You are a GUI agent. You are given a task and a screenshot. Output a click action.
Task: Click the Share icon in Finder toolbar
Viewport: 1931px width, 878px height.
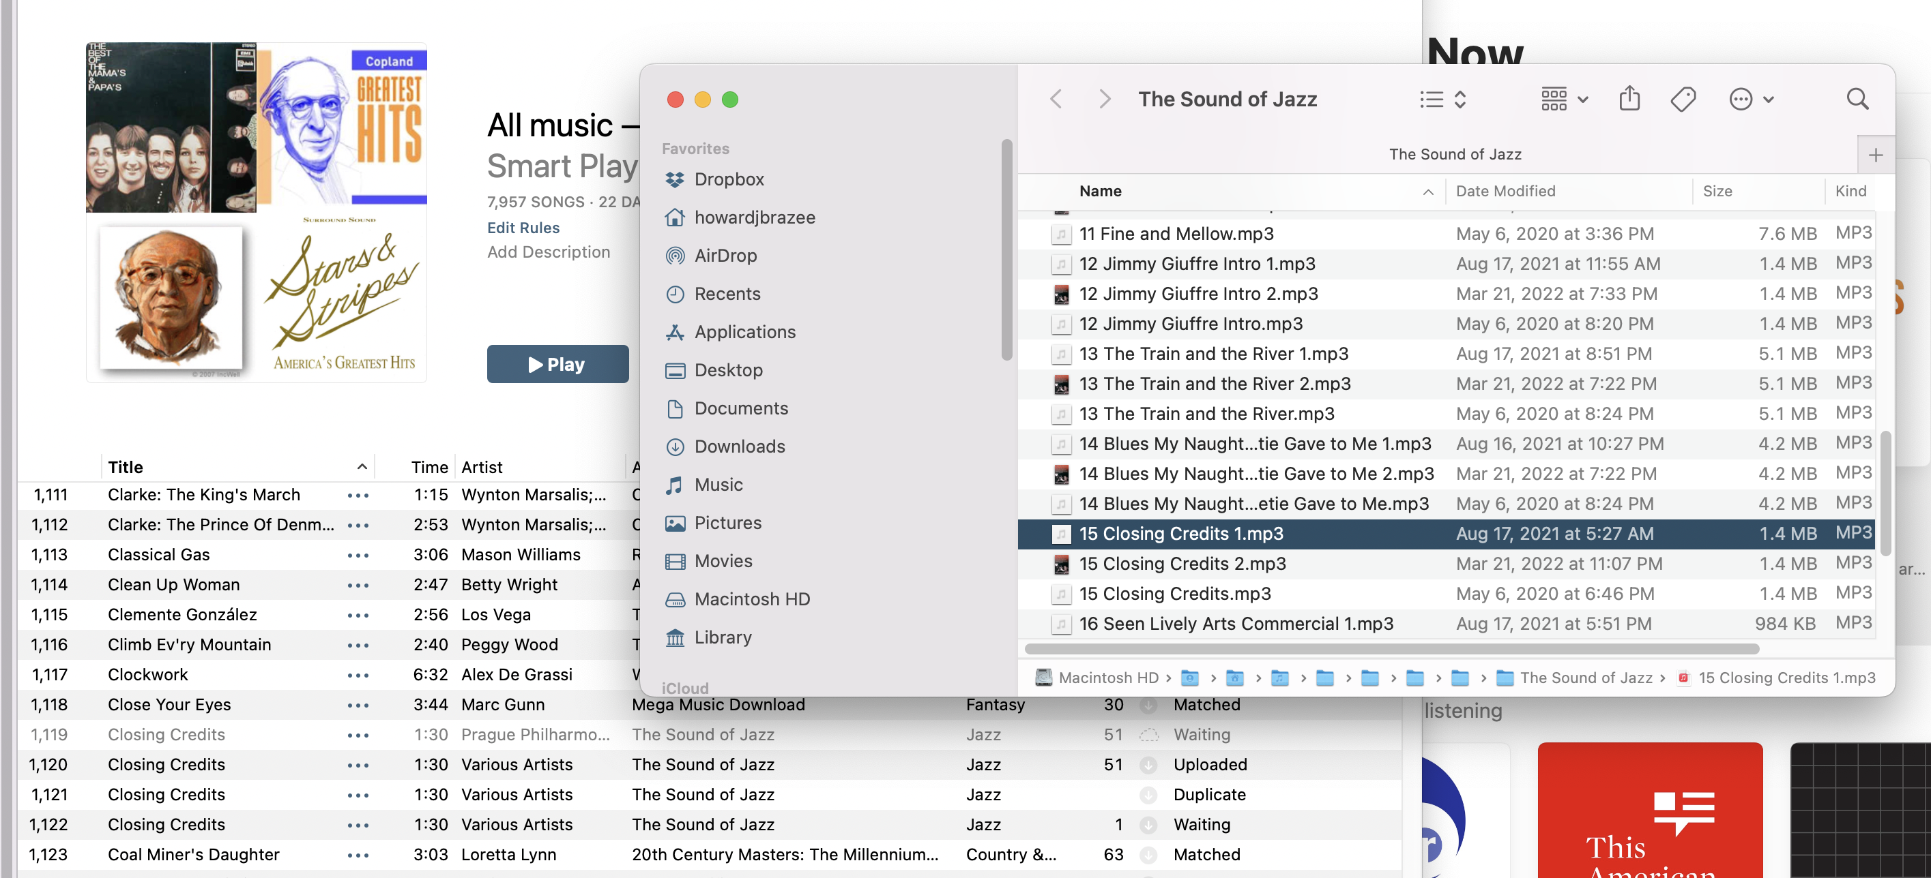click(x=1629, y=99)
